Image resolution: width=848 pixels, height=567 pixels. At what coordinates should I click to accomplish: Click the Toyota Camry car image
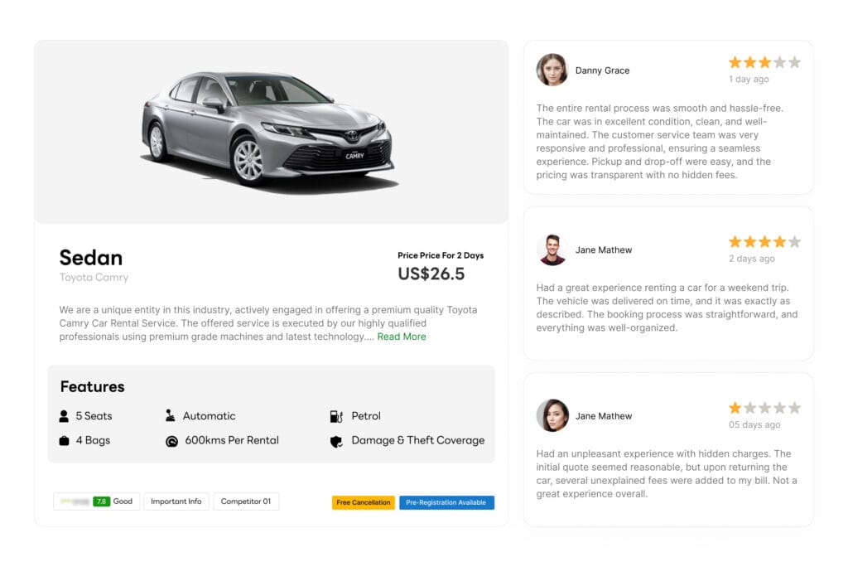point(267,128)
